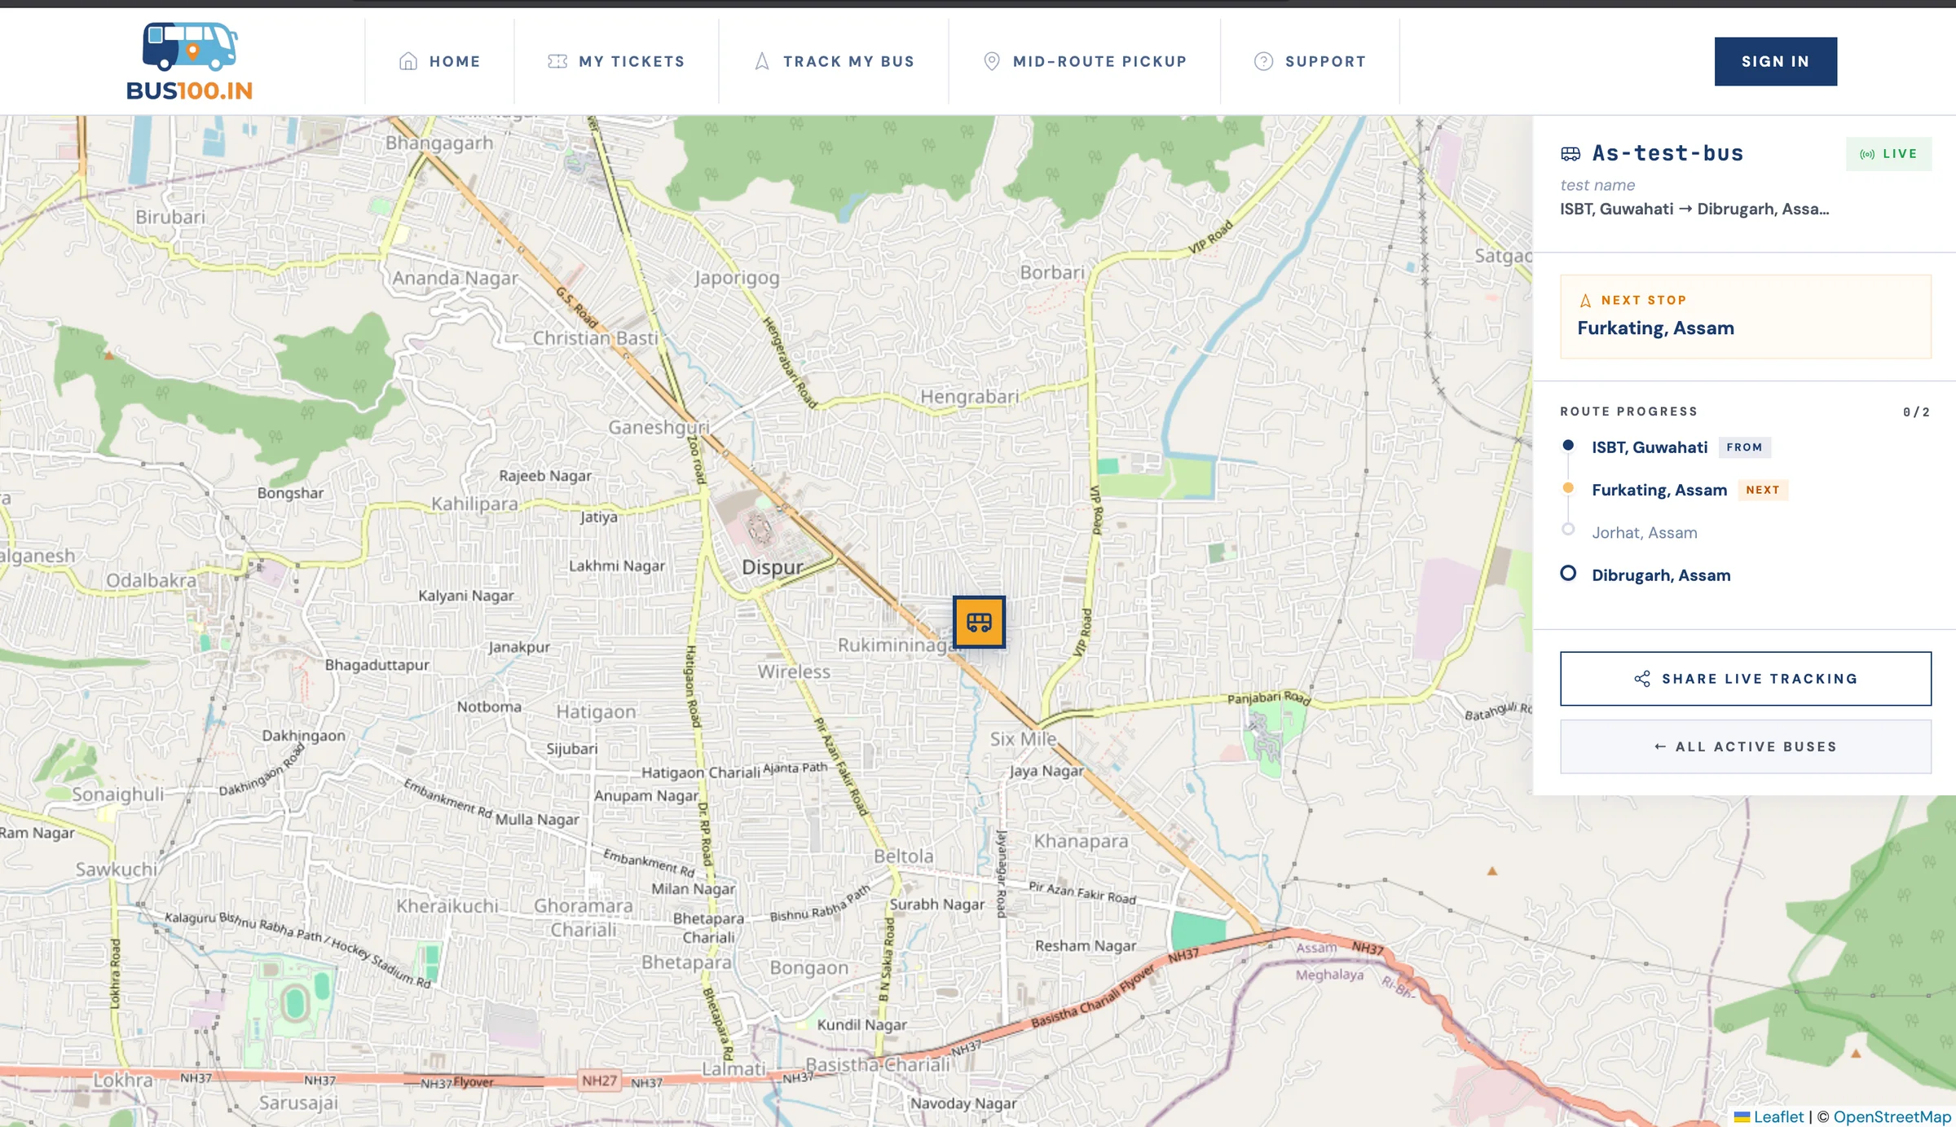Click the ROUTE PROGRESS heading
Screen dimensions: 1956x1127
point(1628,412)
